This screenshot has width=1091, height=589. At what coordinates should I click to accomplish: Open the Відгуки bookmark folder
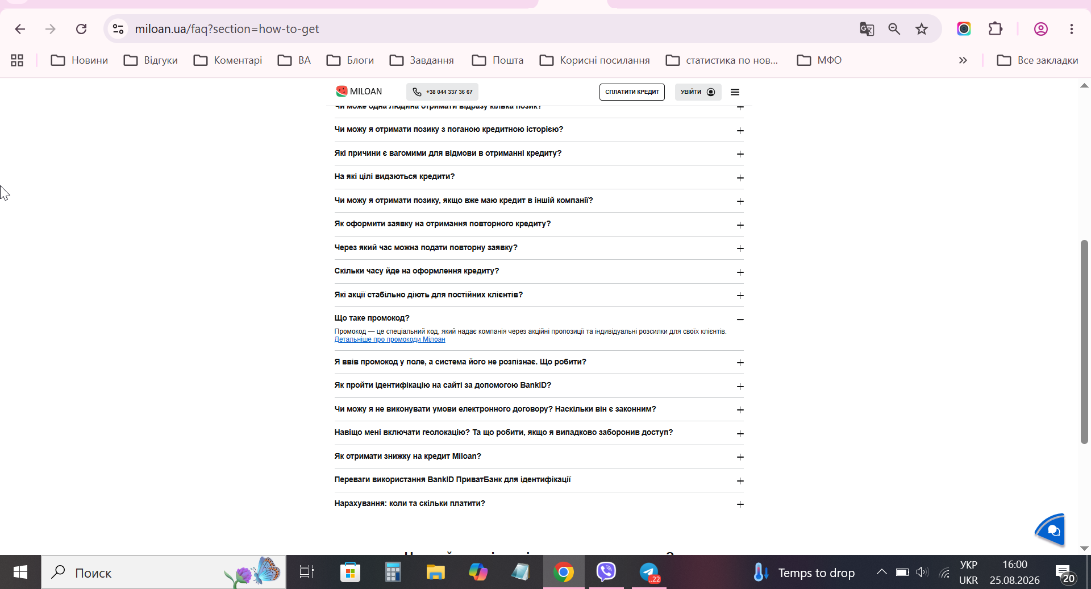tap(151, 60)
